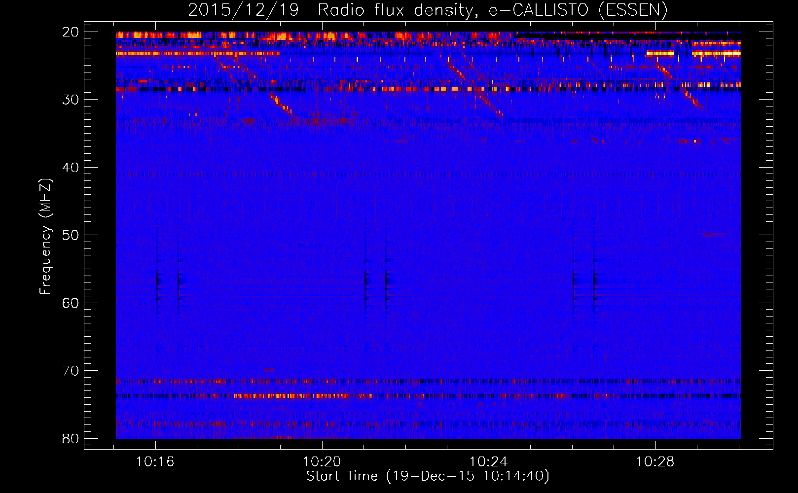Select the 10:24 time tick label

[x=489, y=462]
